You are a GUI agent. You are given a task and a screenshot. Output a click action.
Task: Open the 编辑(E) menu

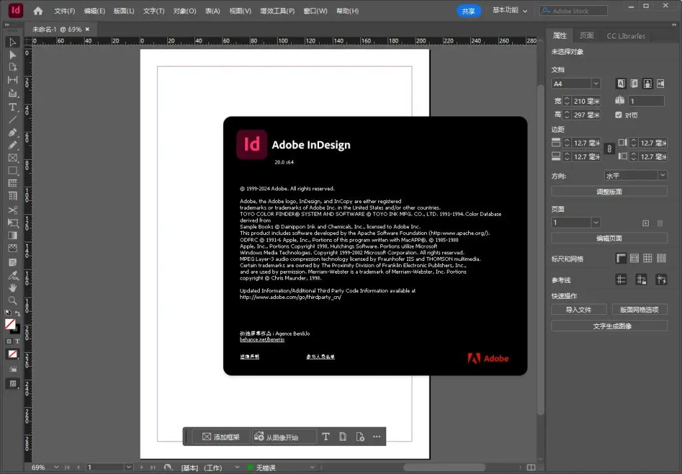point(95,11)
